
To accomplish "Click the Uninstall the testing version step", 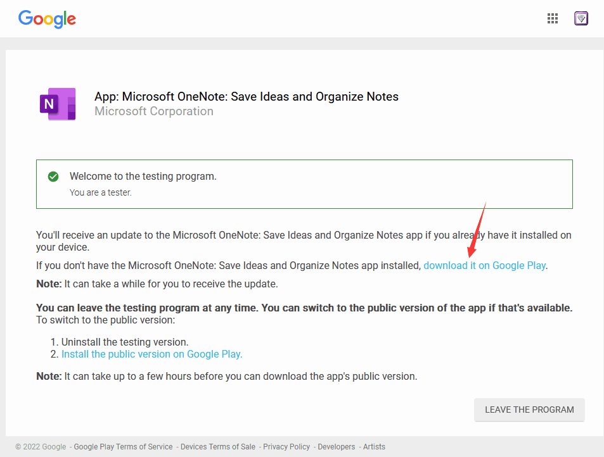I will 125,342.
